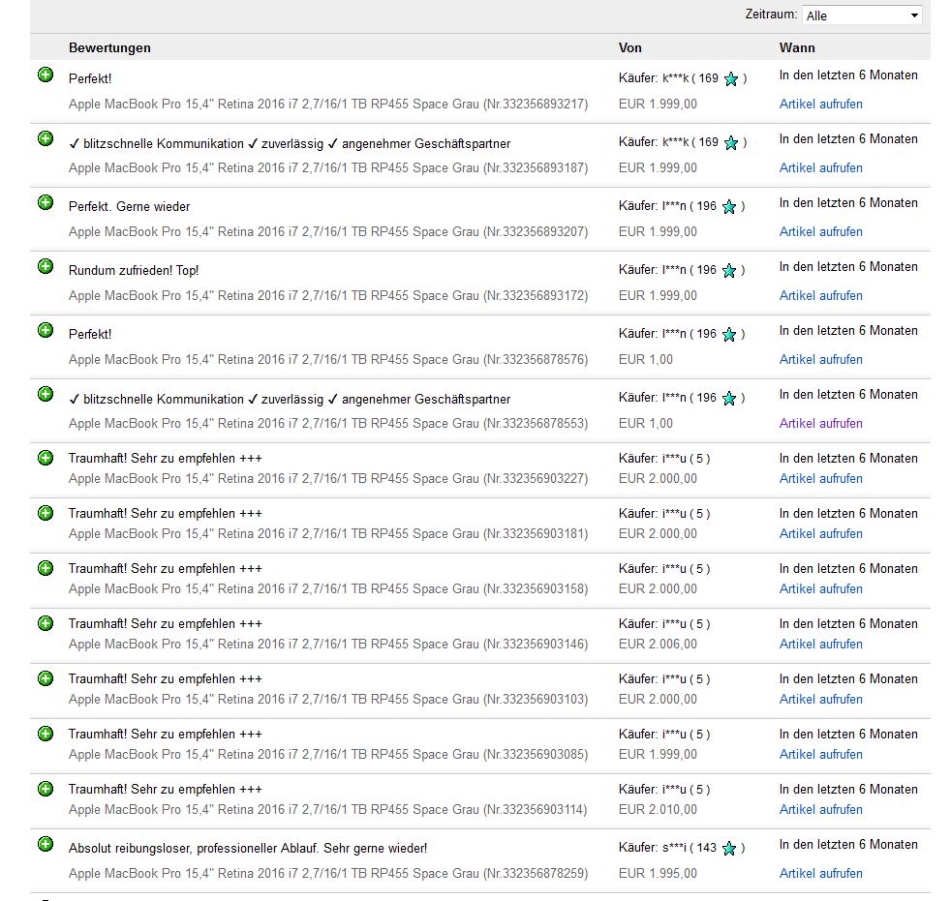Image resolution: width=951 pixels, height=901 pixels.
Task: Click price 'EUR 2.010,00'
Action: click(658, 809)
